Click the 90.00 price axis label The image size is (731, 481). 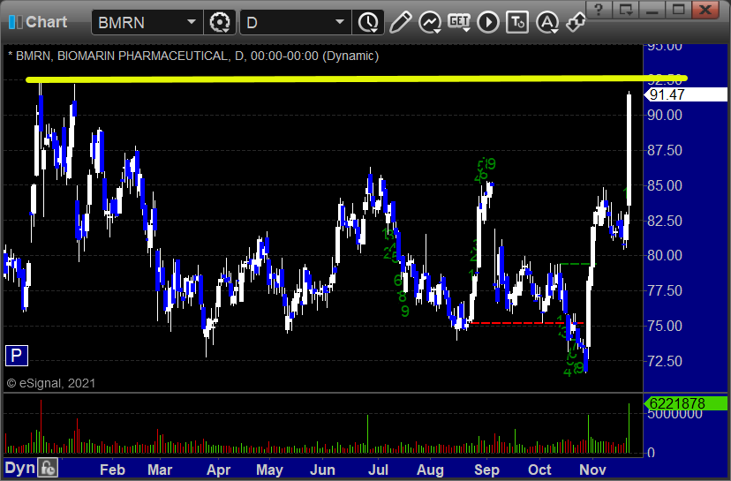click(665, 115)
